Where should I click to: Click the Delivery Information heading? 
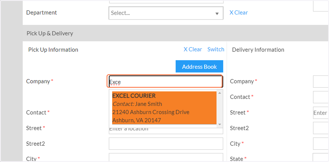258,50
